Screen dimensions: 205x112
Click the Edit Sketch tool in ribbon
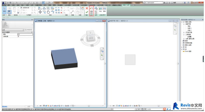(x=91, y=10)
